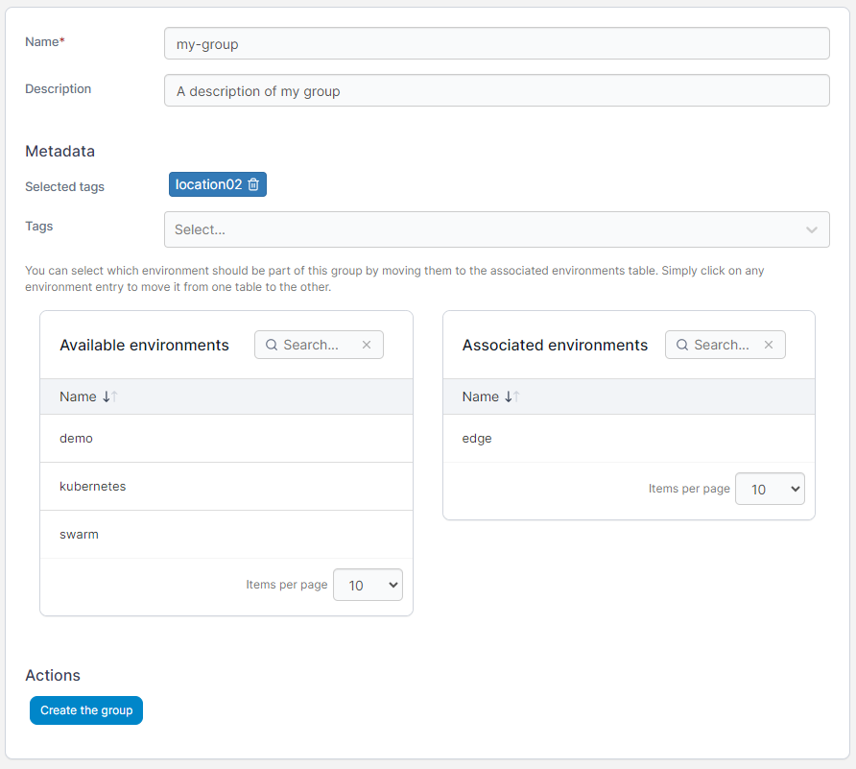The image size is (856, 769).
Task: Click the search magnifier in Available environments
Action: click(271, 345)
